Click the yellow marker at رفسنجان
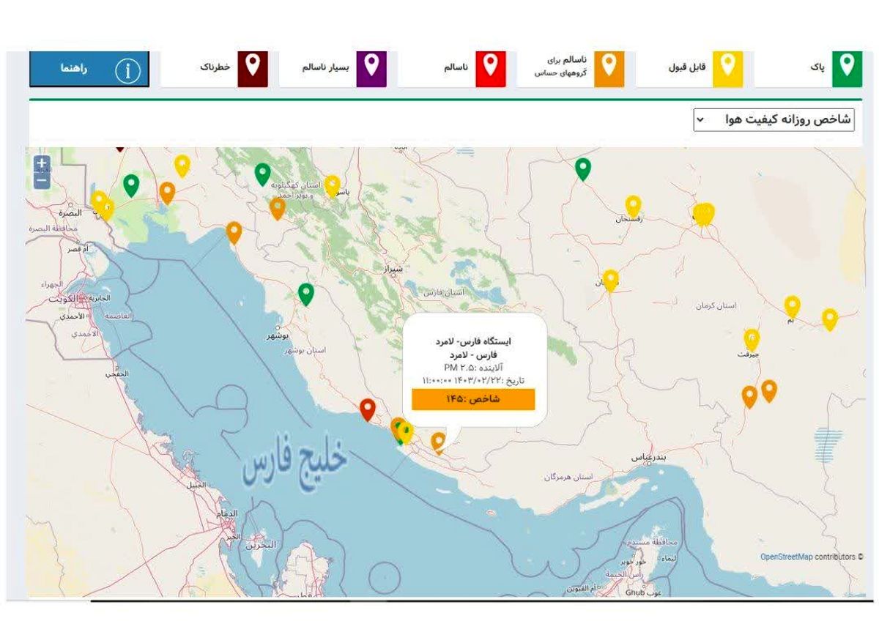 coord(633,206)
